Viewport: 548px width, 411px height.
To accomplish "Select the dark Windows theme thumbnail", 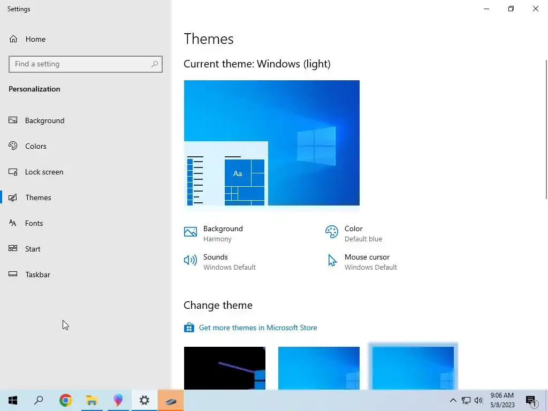I will tap(225, 368).
